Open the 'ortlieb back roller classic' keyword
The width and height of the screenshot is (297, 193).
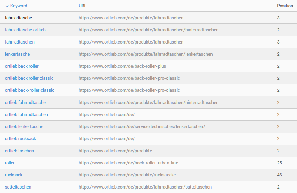tap(29, 78)
